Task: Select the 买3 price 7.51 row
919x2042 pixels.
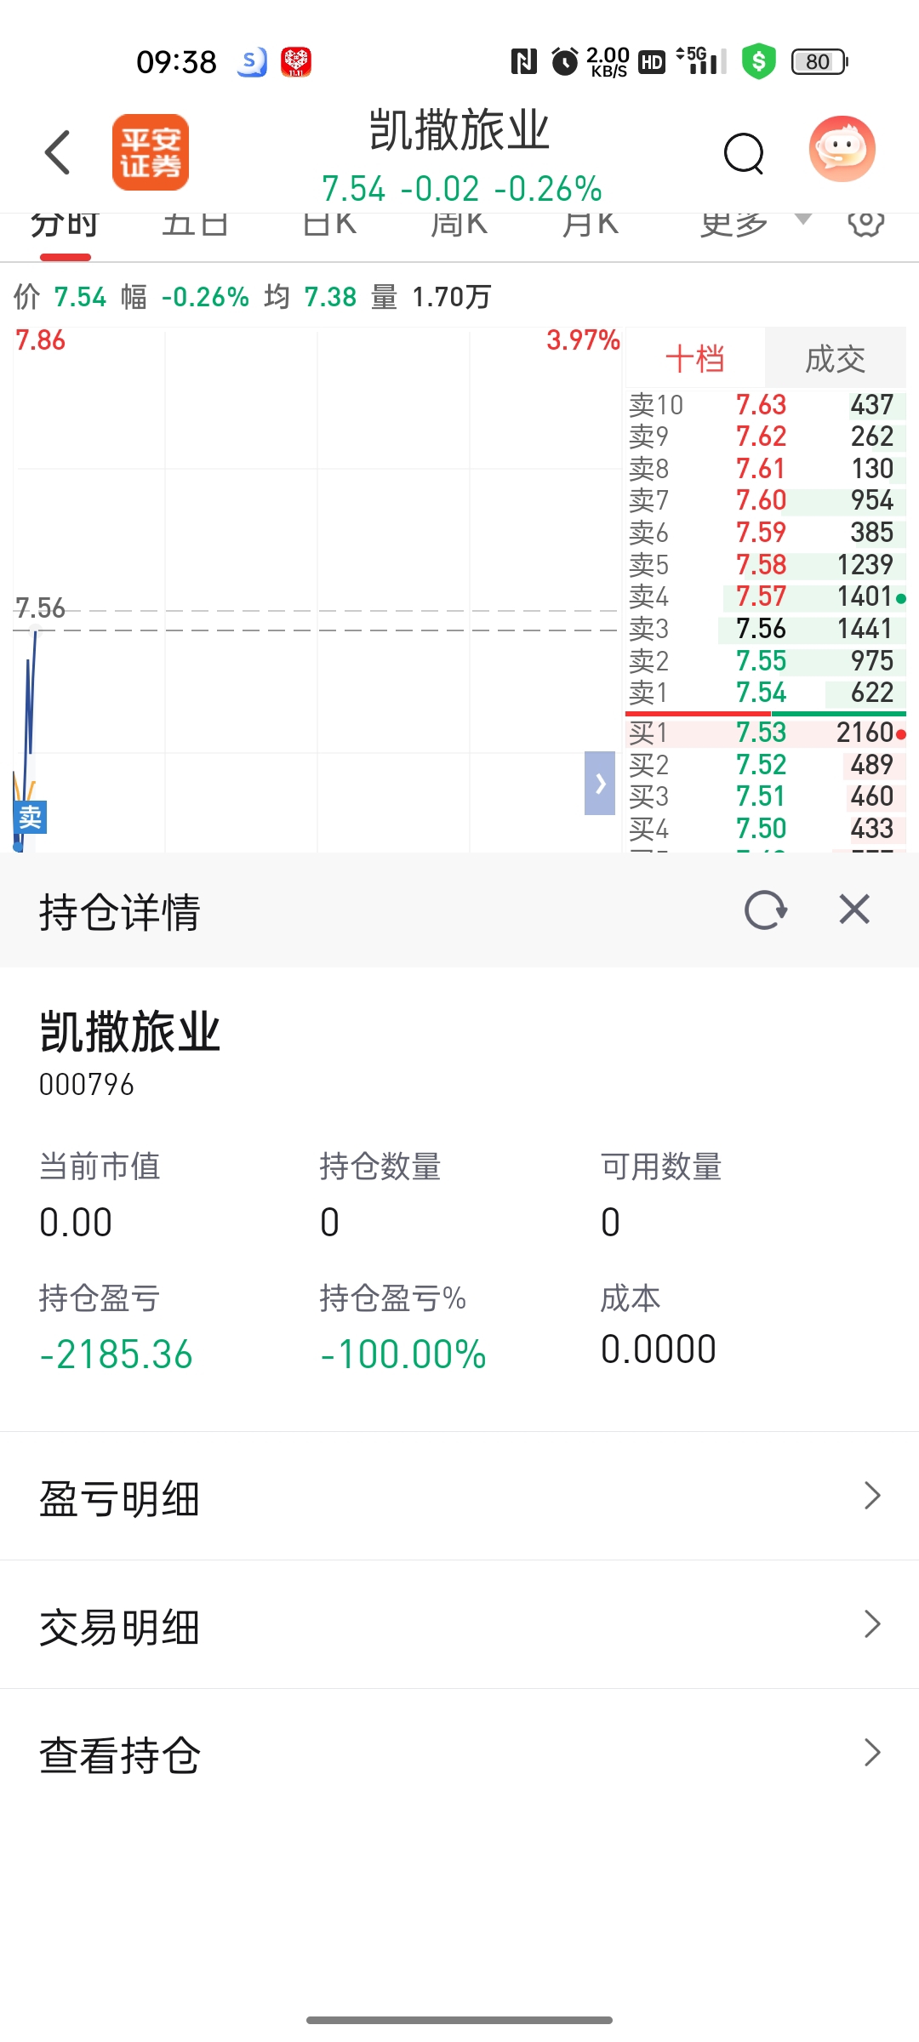Action: click(x=766, y=796)
